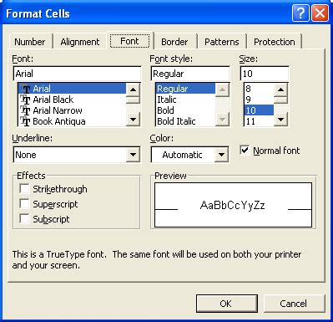
Task: Click font list scroll down arrow
Action: 133,120
